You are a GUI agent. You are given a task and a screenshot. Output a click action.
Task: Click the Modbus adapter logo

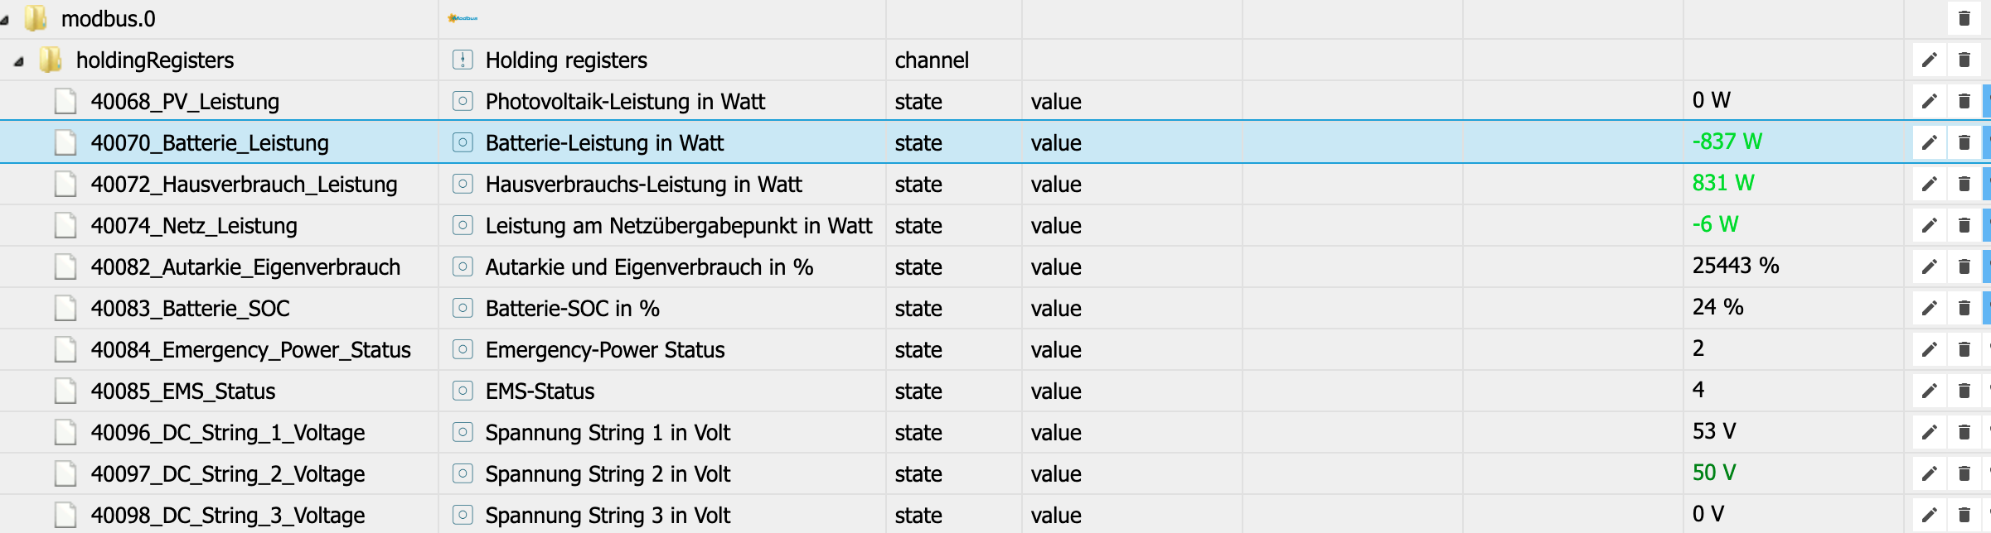(x=463, y=18)
